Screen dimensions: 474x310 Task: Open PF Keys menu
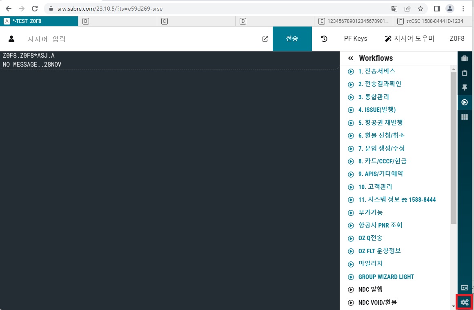[x=356, y=39]
